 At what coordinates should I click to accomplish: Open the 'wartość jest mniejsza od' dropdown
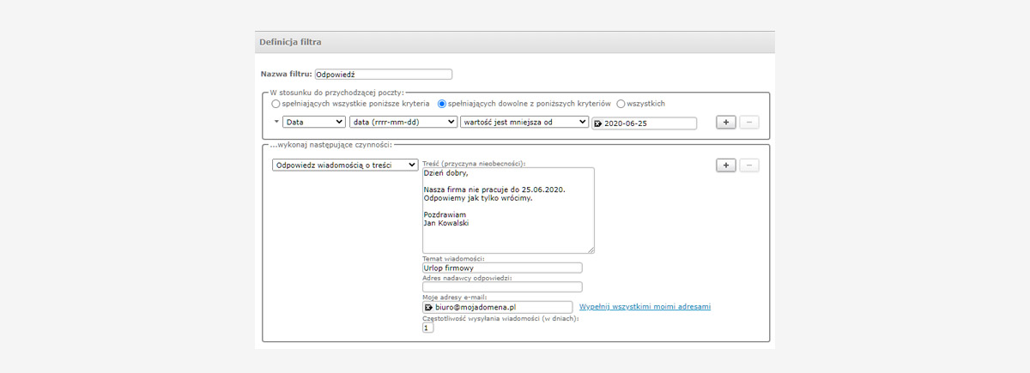click(x=524, y=123)
